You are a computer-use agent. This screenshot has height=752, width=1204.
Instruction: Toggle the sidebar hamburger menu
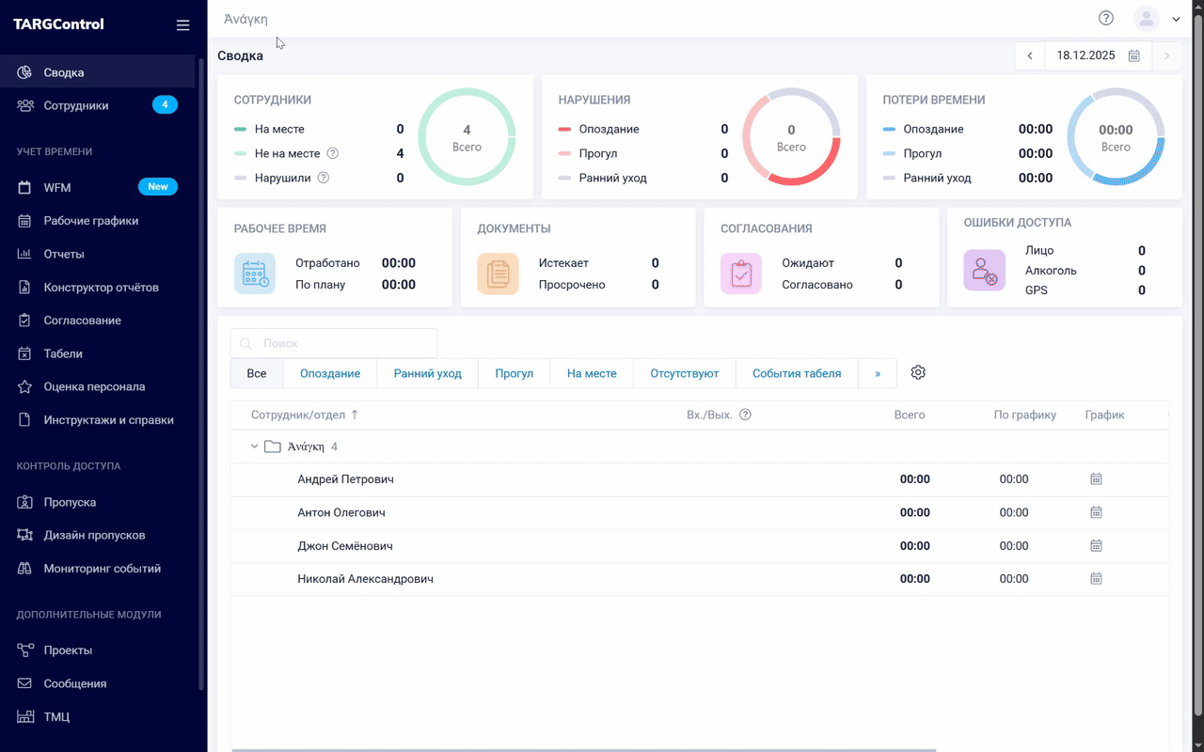pos(182,25)
